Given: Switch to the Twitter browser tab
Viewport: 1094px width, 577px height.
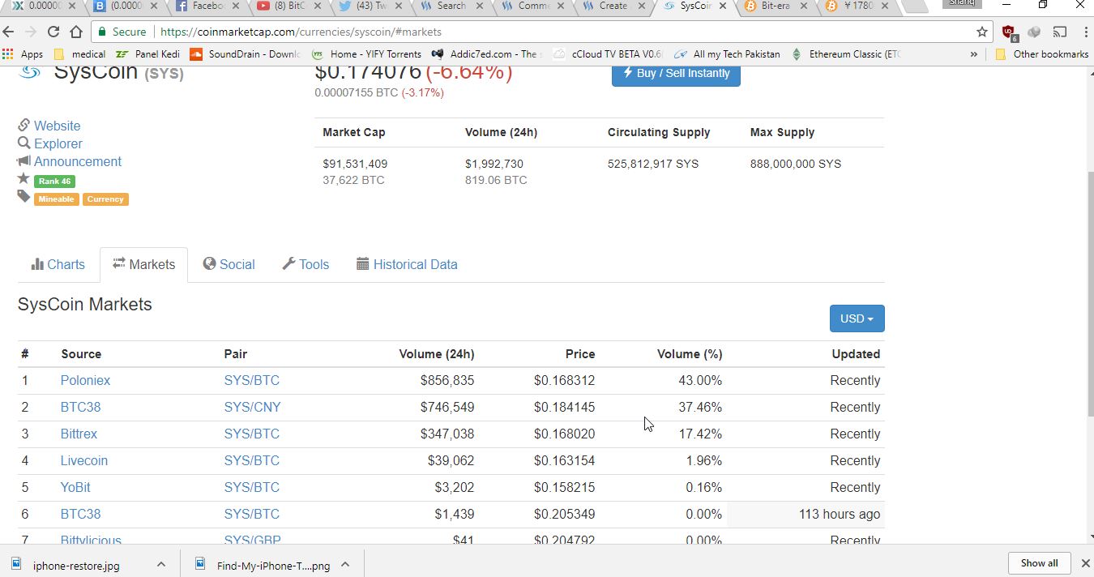Looking at the screenshot, I should [x=370, y=6].
